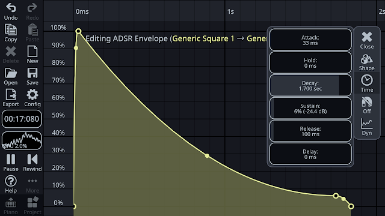Click the 00:17:080 time display

click(x=22, y=119)
